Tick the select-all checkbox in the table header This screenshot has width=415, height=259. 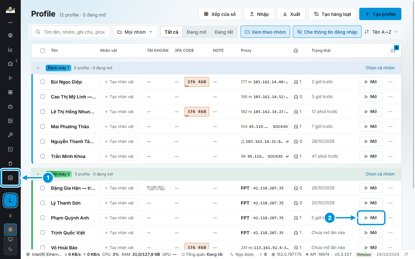pos(43,51)
